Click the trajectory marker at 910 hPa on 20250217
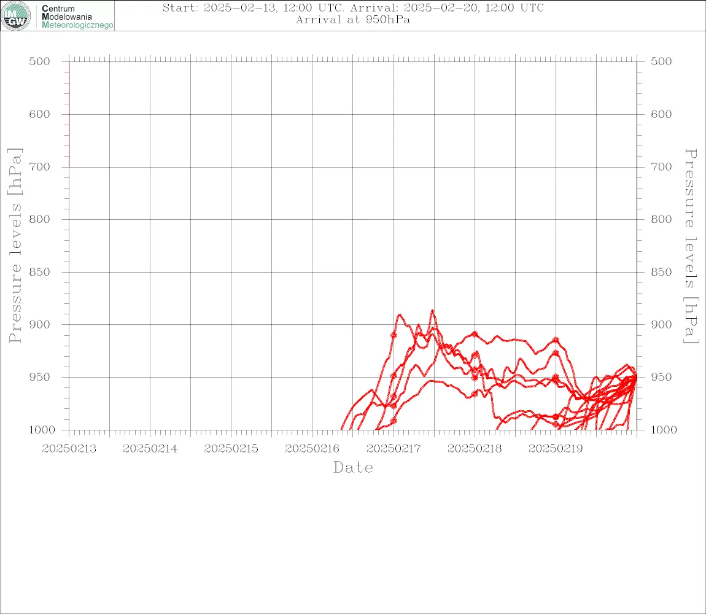Screen dimensions: 706x614 coord(394,335)
